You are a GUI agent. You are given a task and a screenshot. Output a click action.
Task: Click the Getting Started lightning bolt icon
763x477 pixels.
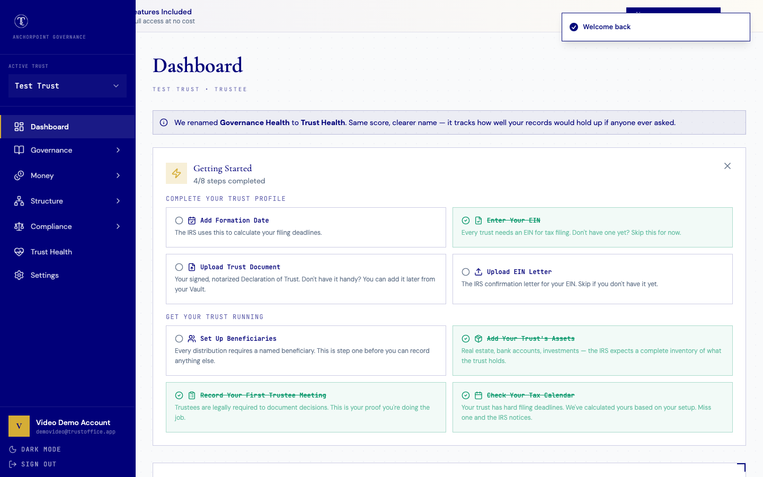(x=176, y=173)
